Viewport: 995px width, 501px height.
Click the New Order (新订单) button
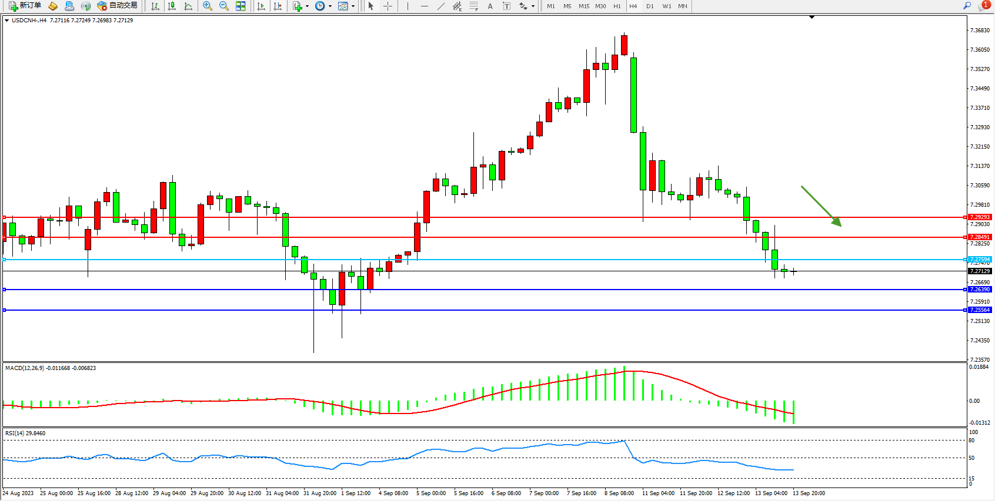pyautogui.click(x=25, y=6)
